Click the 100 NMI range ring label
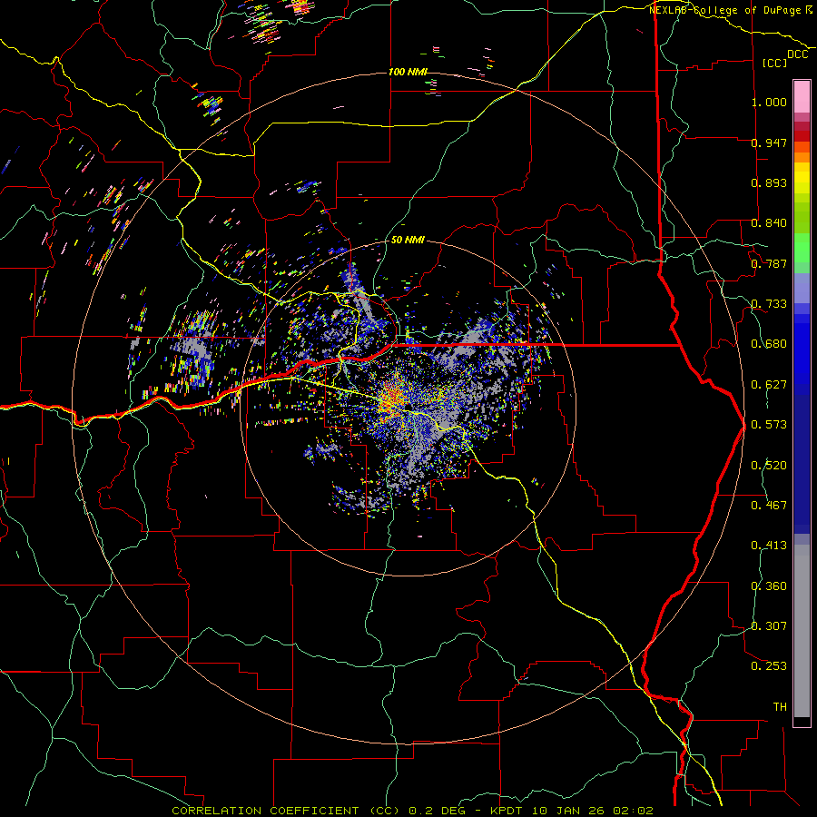The height and width of the screenshot is (817, 817). [x=408, y=72]
